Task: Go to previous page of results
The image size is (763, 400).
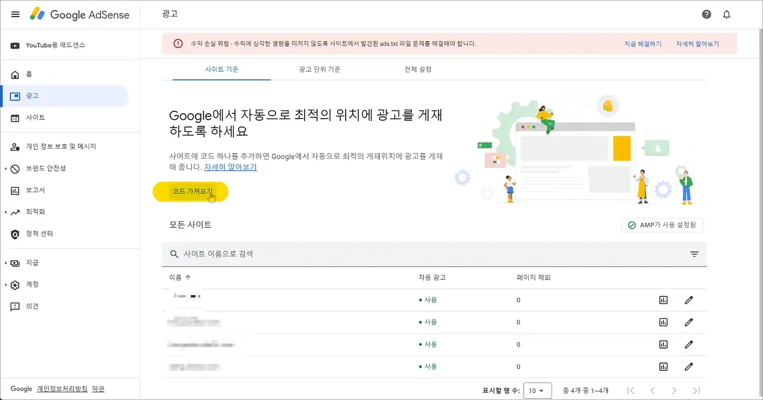Action: pyautogui.click(x=652, y=390)
